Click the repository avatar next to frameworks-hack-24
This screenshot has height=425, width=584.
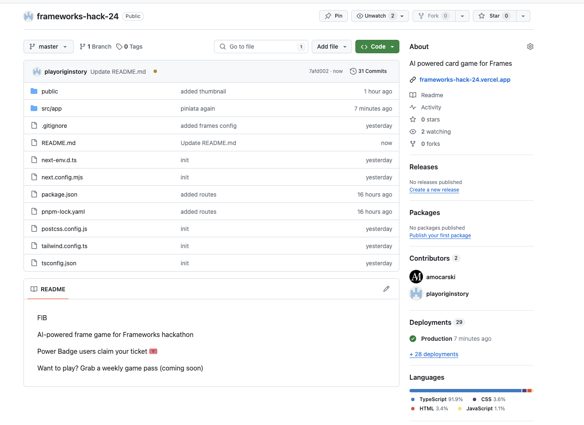coord(29,16)
